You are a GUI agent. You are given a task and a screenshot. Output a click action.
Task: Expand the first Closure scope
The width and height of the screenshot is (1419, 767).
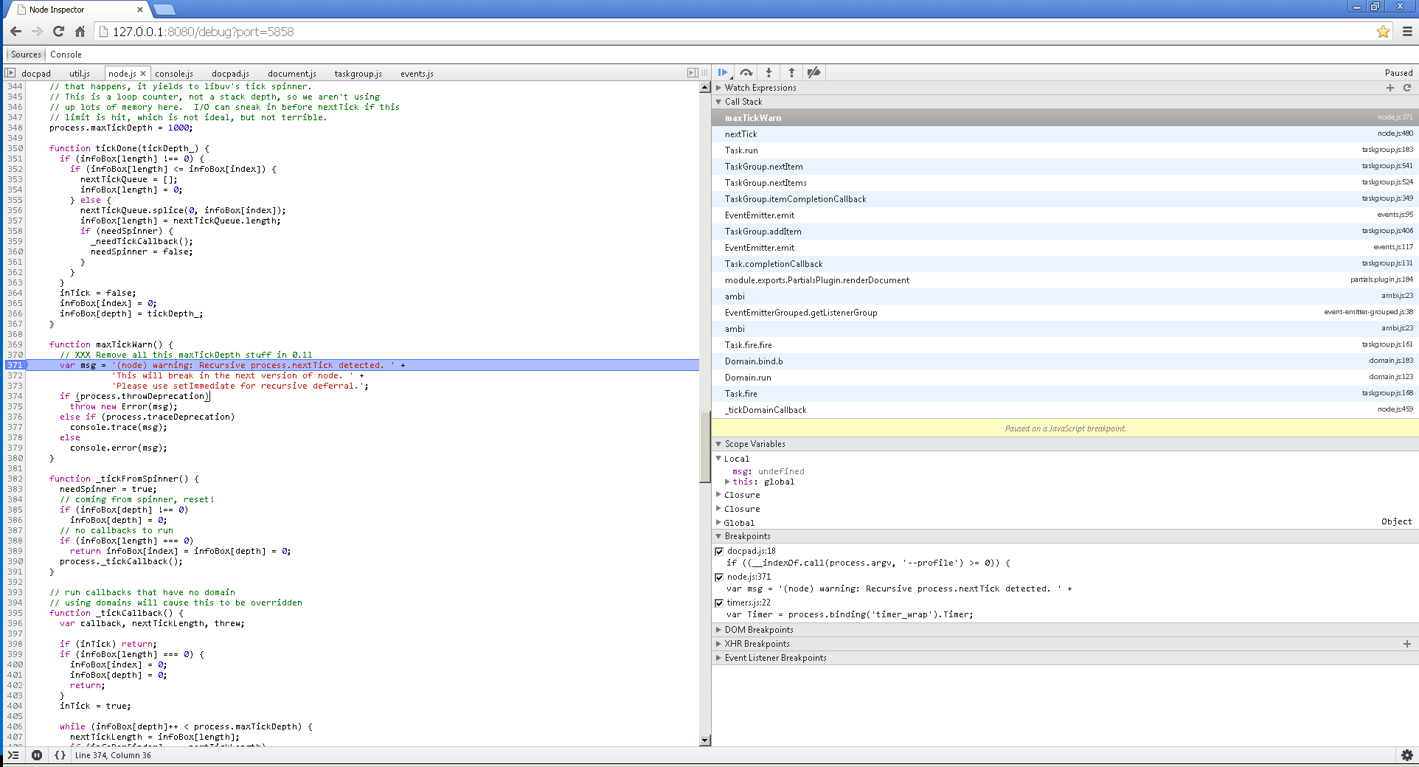(x=718, y=495)
